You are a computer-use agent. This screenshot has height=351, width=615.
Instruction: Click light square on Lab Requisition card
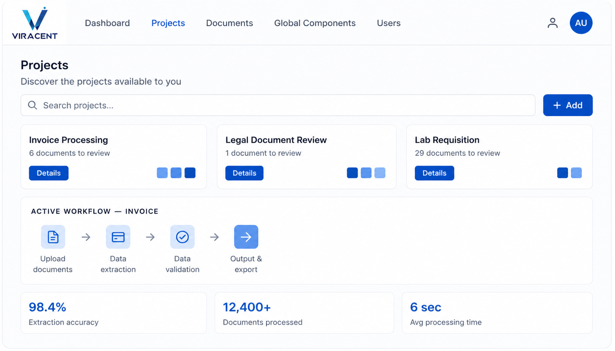576,173
